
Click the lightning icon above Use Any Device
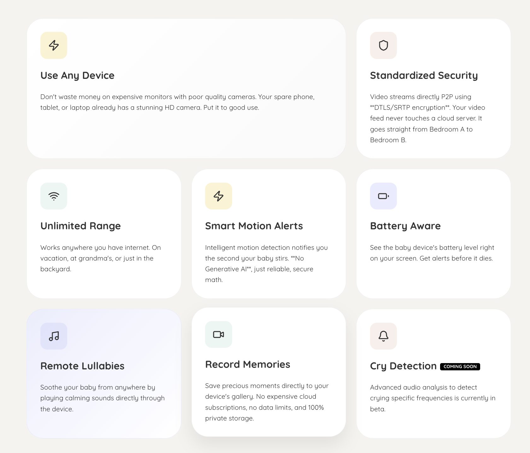[x=54, y=45]
